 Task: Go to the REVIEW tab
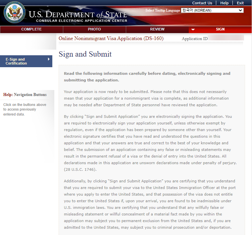click(x=157, y=29)
